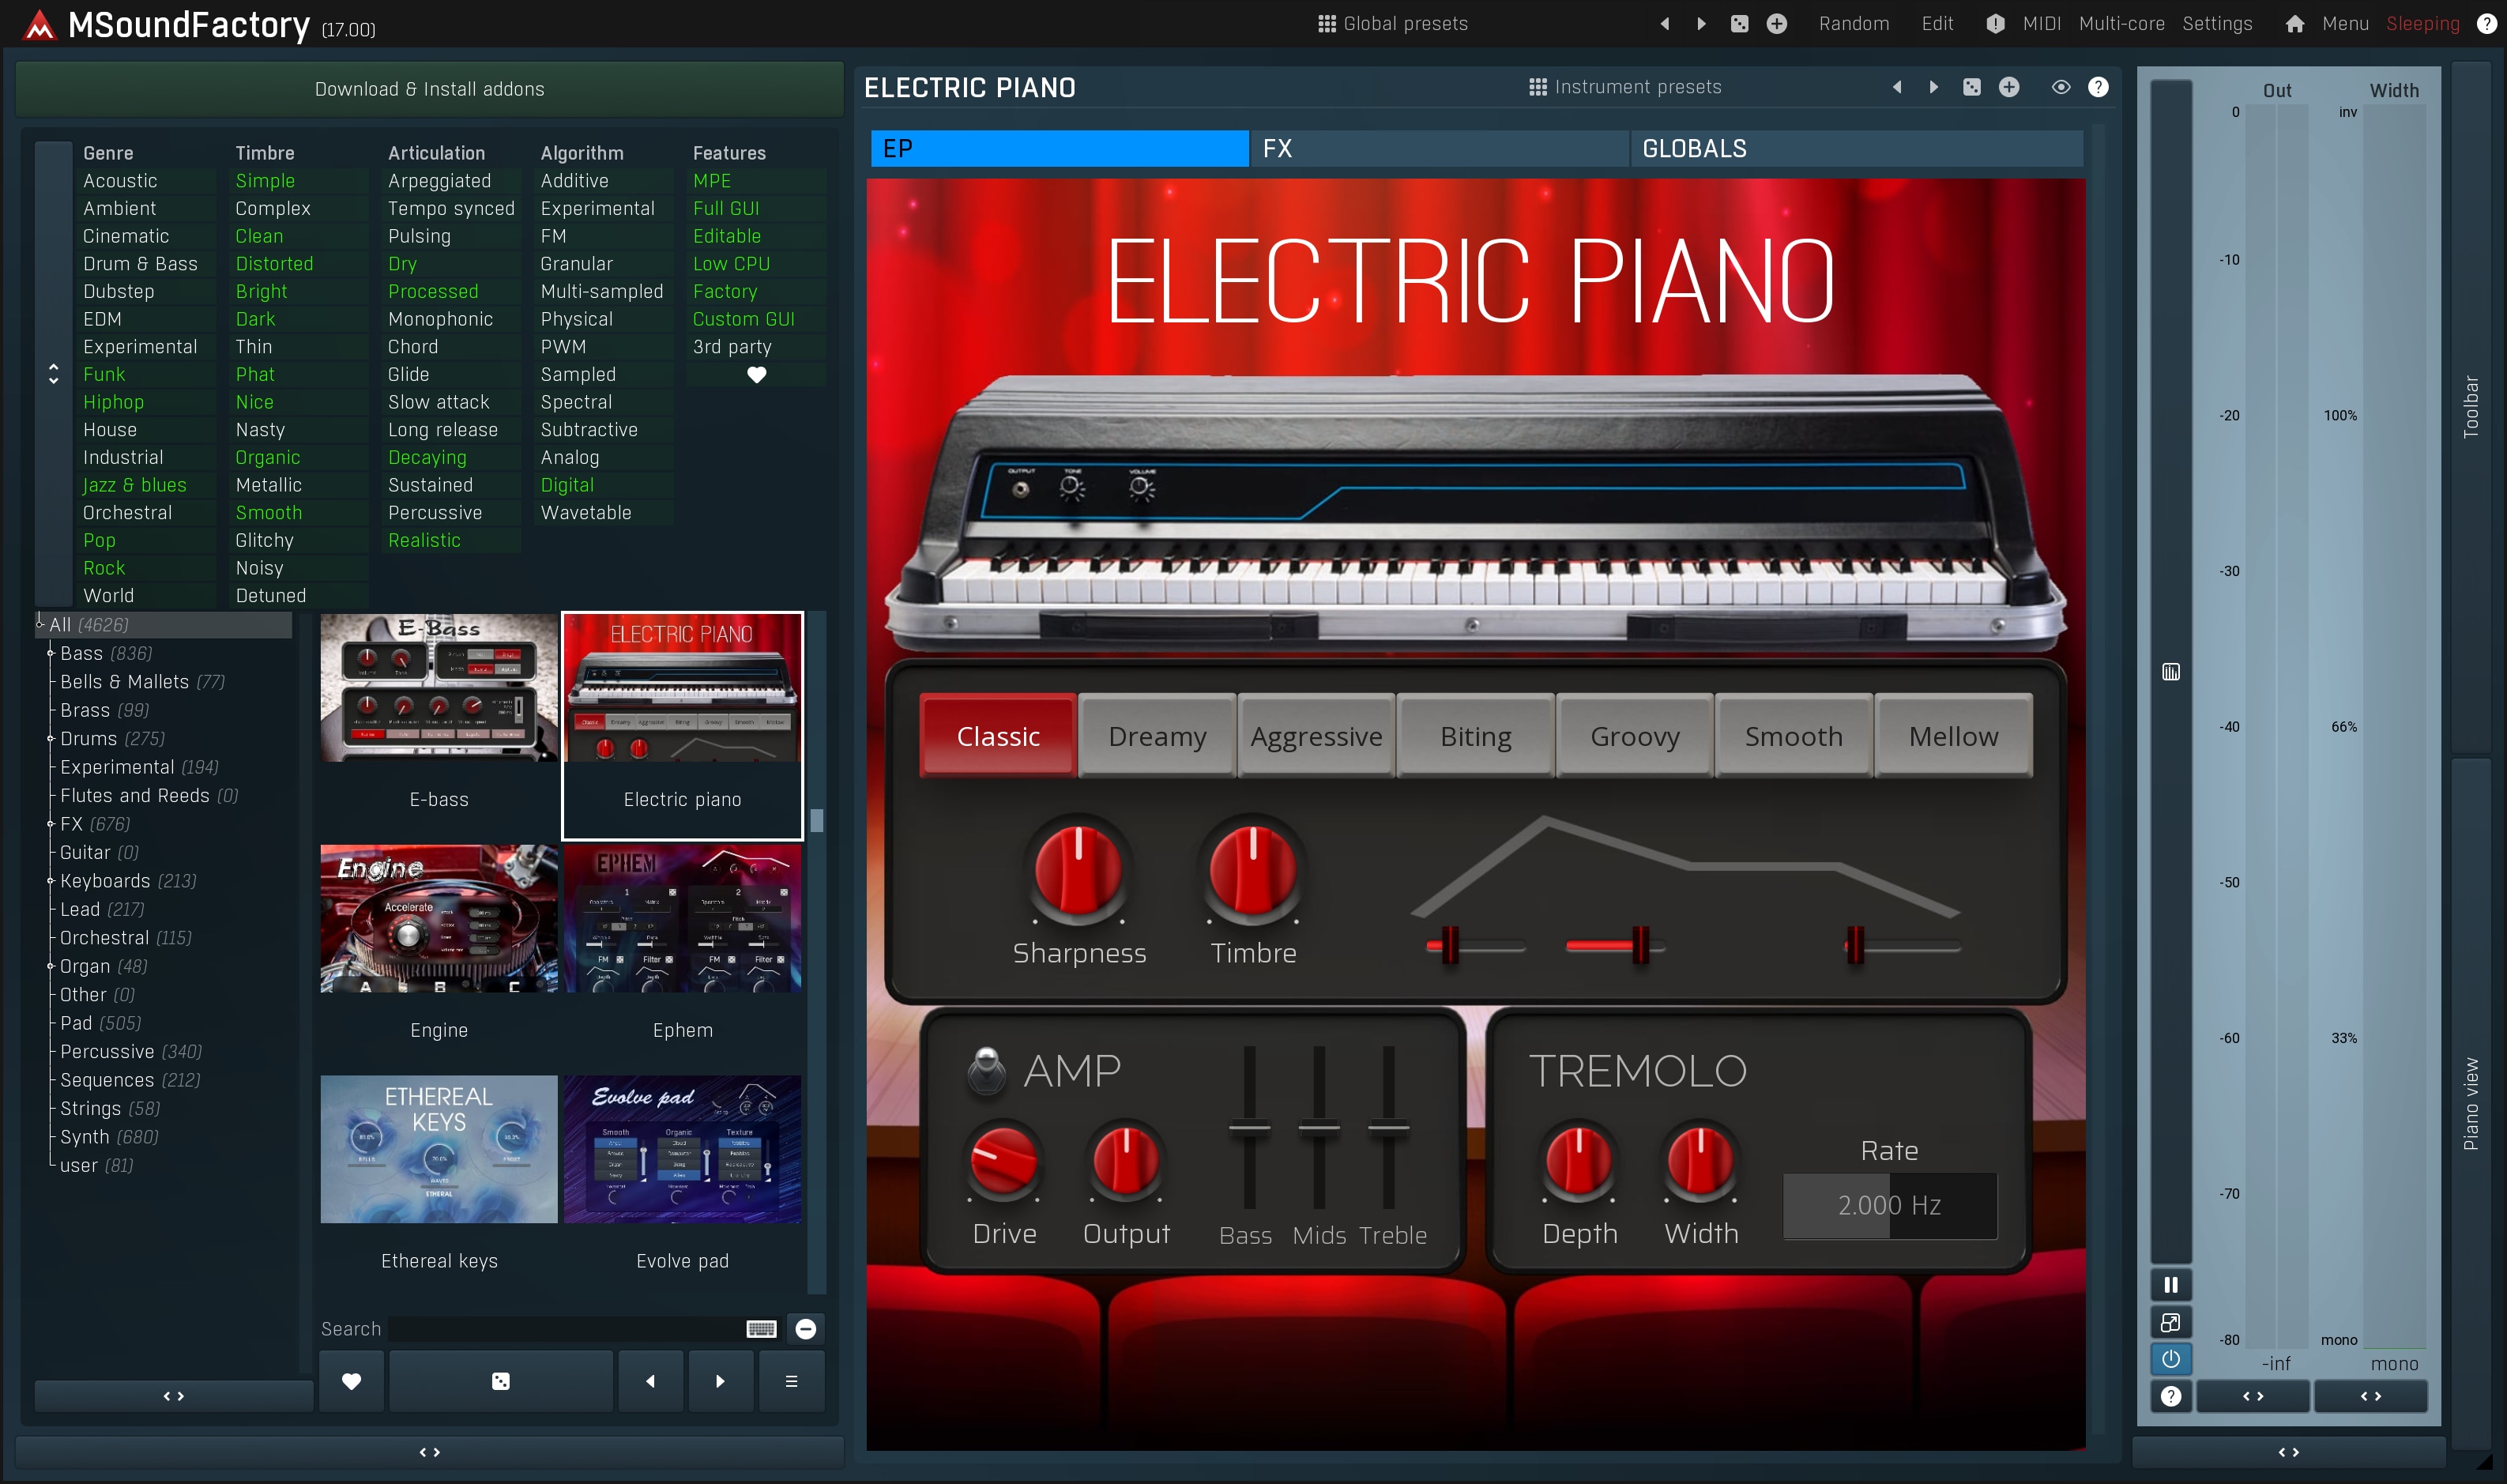Image resolution: width=2507 pixels, height=1484 pixels.
Task: Select the Dreamy sound preset button
Action: (x=1157, y=736)
